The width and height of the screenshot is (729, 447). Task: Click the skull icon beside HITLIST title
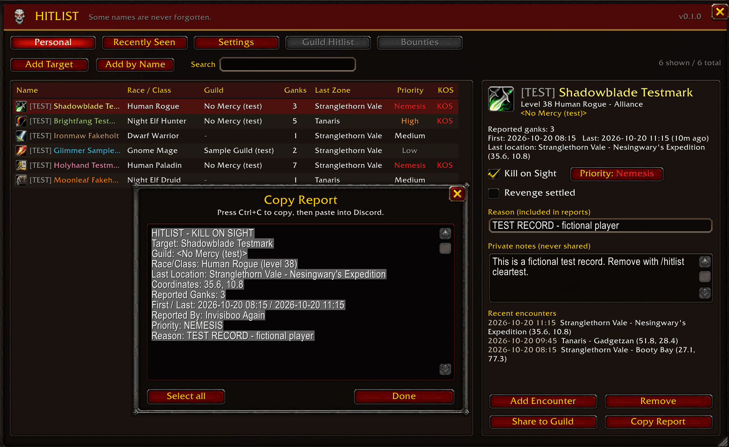19,16
